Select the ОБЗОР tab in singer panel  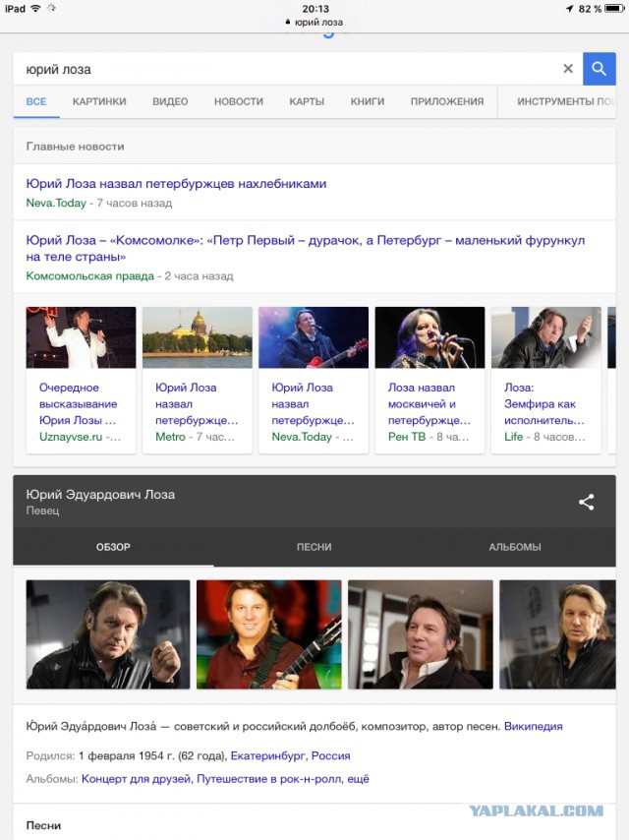(x=113, y=547)
